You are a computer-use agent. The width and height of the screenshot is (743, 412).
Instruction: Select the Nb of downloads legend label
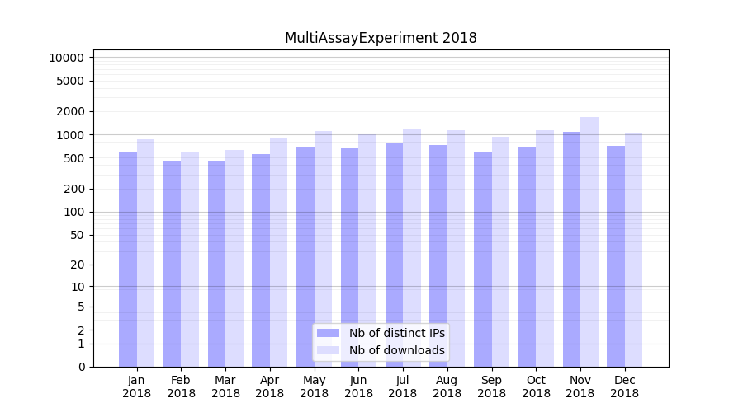[x=396, y=350]
